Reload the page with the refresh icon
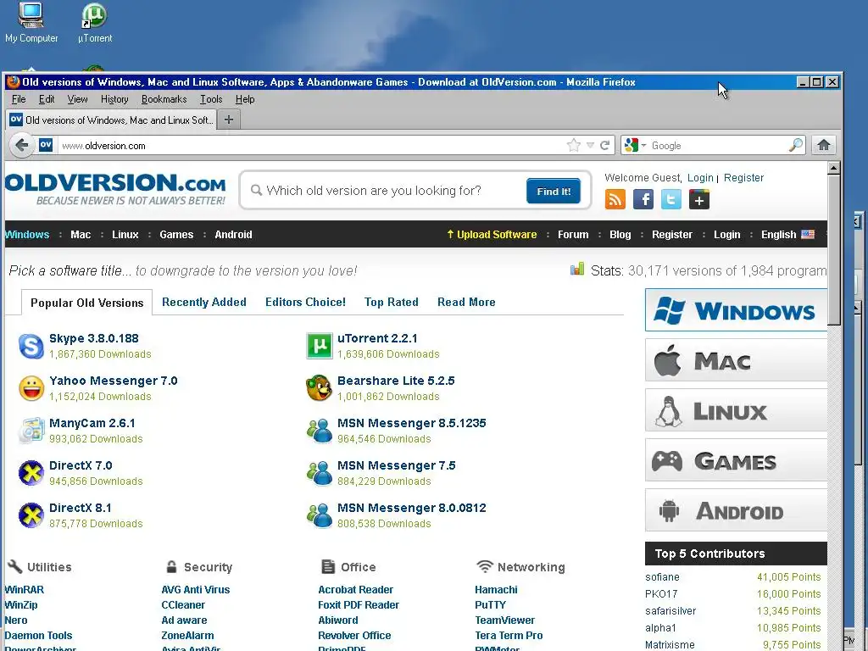 (x=604, y=145)
